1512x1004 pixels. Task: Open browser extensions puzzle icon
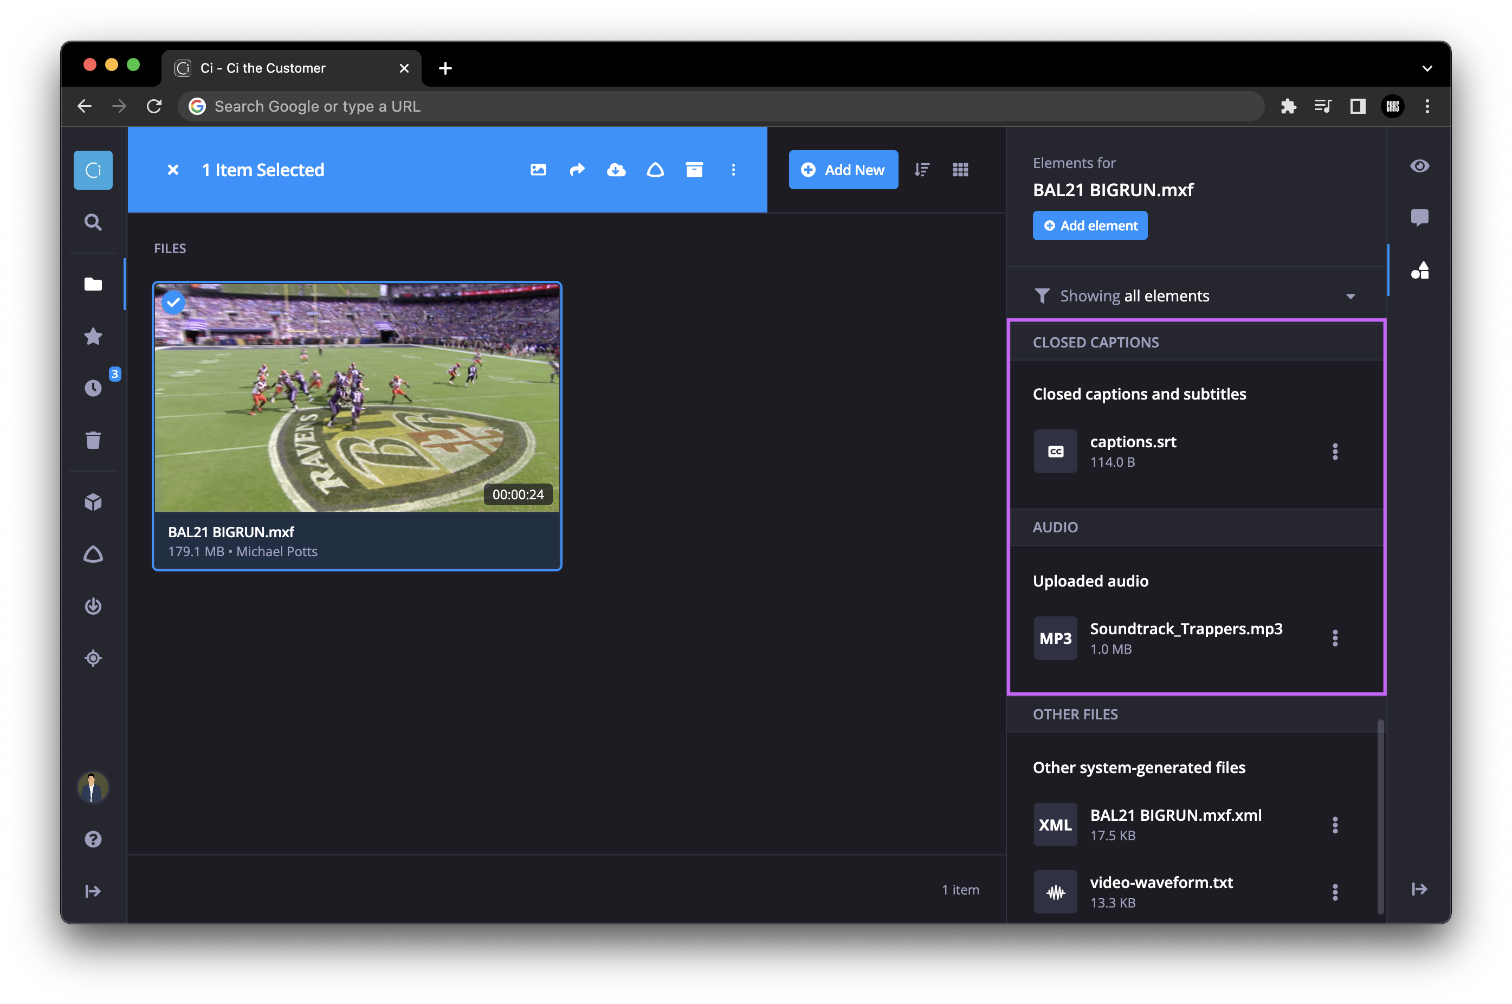pos(1288,106)
